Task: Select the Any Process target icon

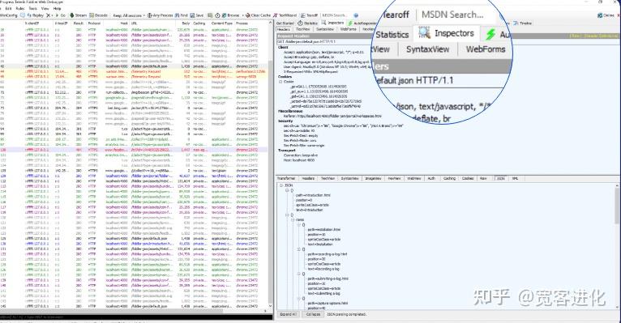Action: [x=150, y=15]
